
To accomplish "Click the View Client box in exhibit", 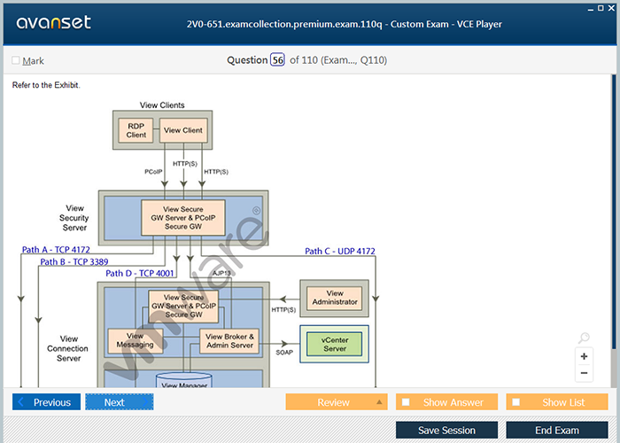I will point(183,130).
